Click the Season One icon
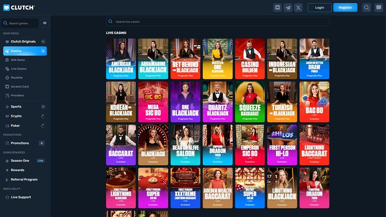386x217 pixels. point(7,161)
